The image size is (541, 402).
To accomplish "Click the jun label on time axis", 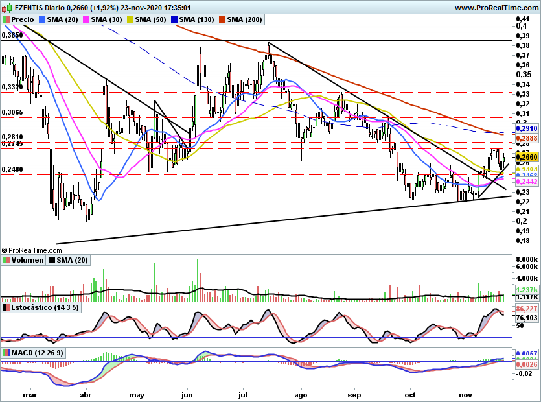I will pos(187,395).
